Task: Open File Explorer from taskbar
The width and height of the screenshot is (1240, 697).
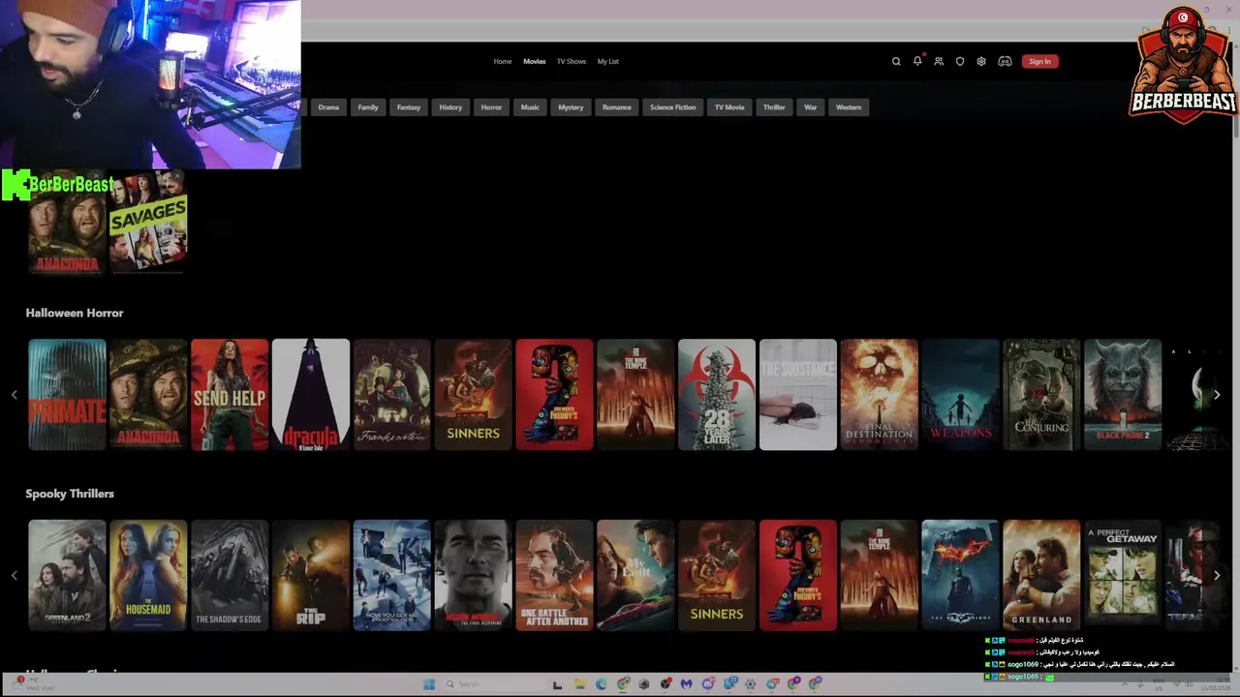Action: 580,684
